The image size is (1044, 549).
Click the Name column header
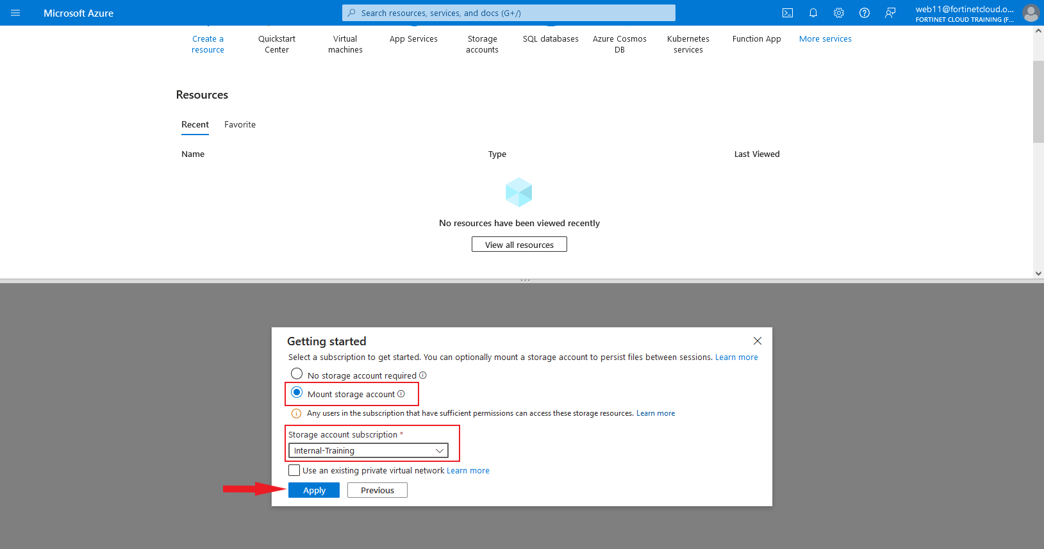coord(193,154)
